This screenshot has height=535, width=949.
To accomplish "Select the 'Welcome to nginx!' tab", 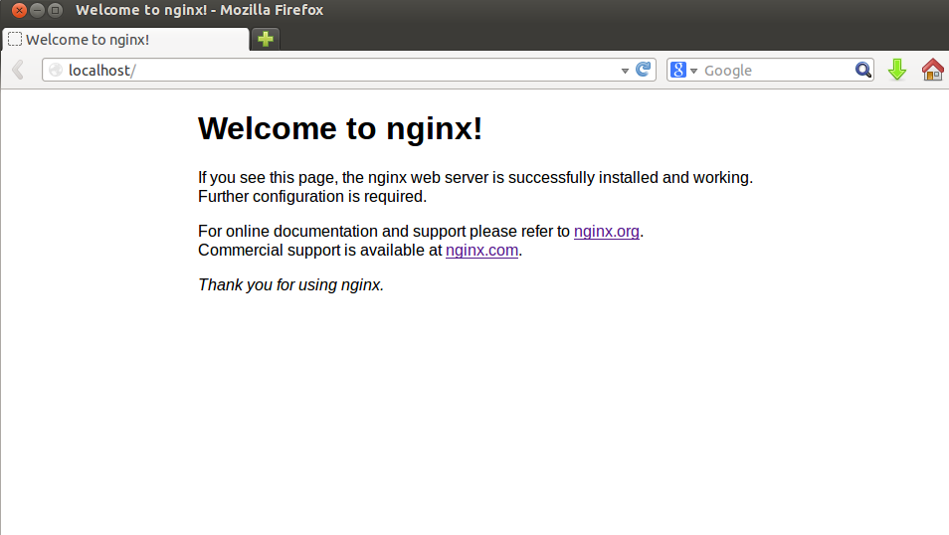I will pyautogui.click(x=125, y=40).
